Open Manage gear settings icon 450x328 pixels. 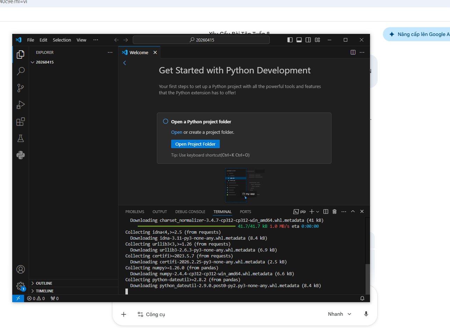21,286
